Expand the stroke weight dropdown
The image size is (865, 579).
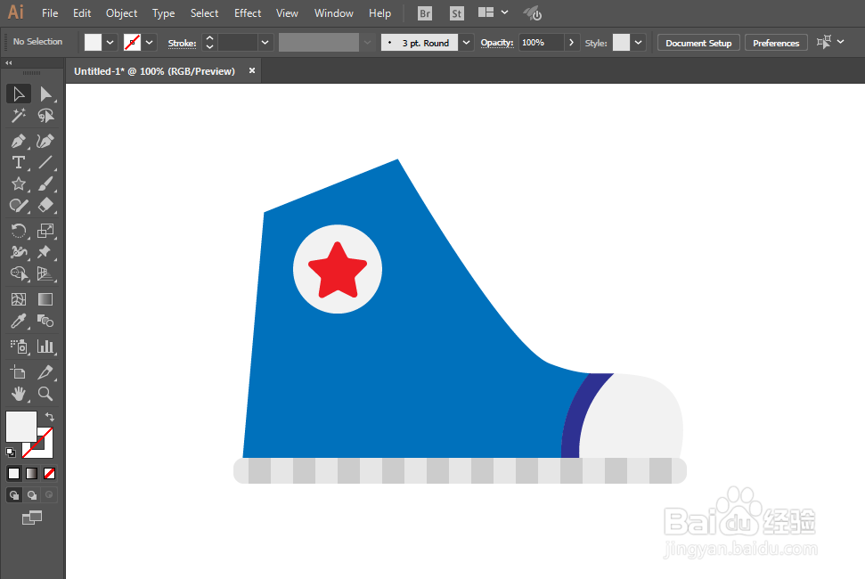click(265, 43)
